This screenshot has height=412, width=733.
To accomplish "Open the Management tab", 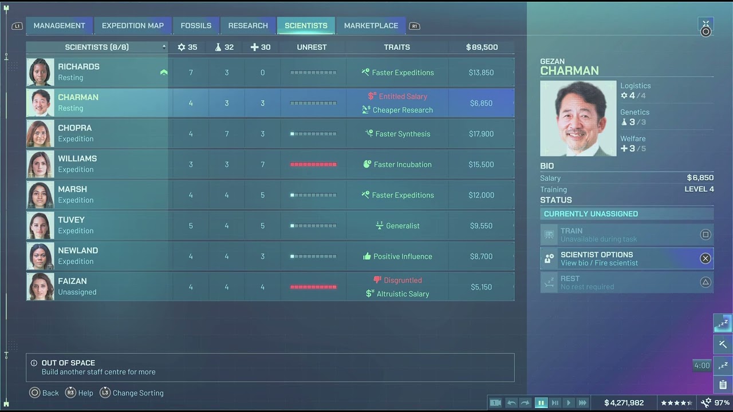I will pos(59,26).
